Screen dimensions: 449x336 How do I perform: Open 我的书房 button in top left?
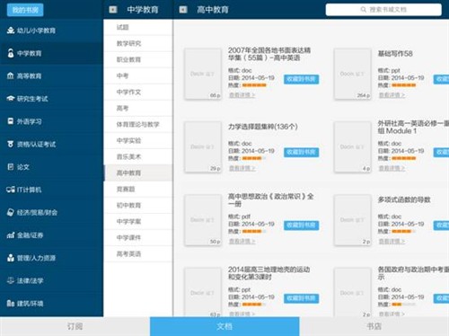(25, 10)
